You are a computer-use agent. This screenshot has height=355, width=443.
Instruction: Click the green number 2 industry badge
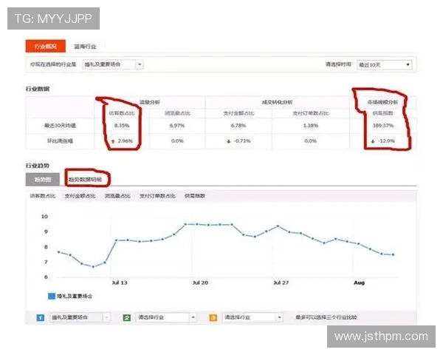click(x=126, y=317)
